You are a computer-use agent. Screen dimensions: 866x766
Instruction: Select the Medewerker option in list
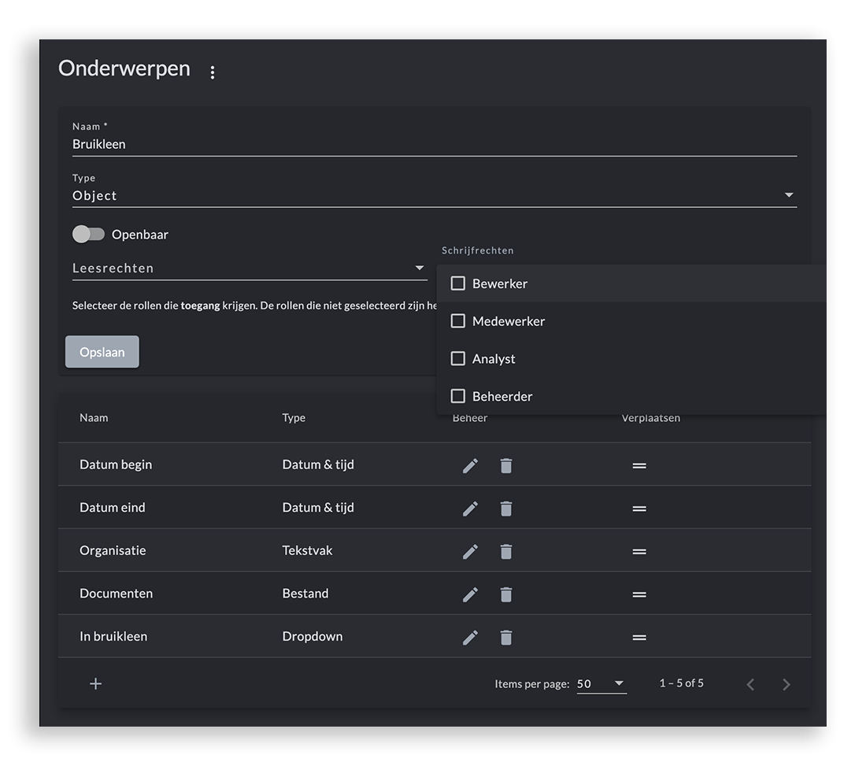(x=509, y=321)
